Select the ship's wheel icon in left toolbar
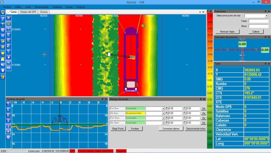271x153 pixels. (x=3, y=30)
